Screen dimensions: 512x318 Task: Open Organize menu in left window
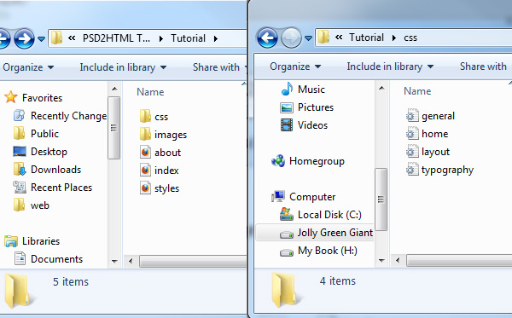pos(28,67)
